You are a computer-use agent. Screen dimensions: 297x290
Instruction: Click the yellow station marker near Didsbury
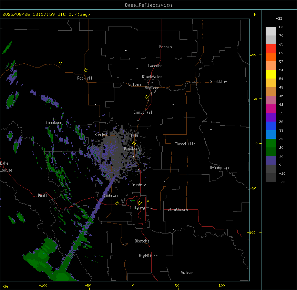[134, 144]
